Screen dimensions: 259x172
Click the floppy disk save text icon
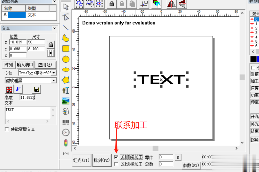[x=36, y=89]
